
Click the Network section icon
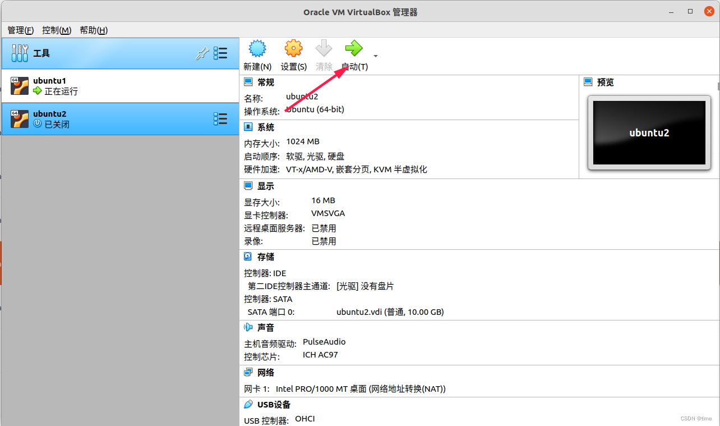pos(248,372)
